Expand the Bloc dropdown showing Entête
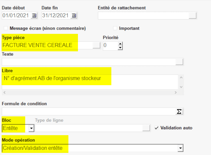 point(32,128)
